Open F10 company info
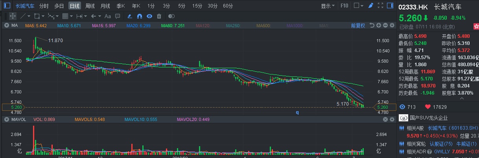The height and width of the screenshot is (158, 479). (x=344, y=6)
